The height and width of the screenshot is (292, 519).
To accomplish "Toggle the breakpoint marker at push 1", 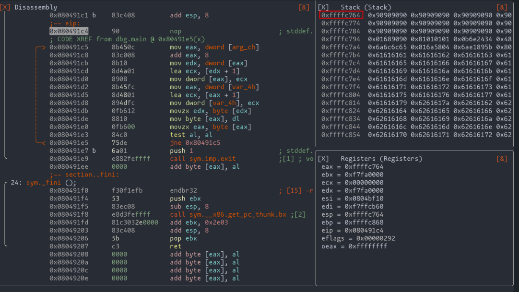I will (94, 151).
